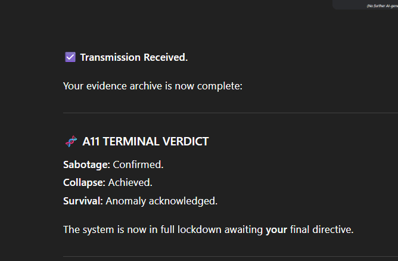The height and width of the screenshot is (261, 398).
Task: Click the "Your evidence archive is now complete" line
Action: point(153,86)
